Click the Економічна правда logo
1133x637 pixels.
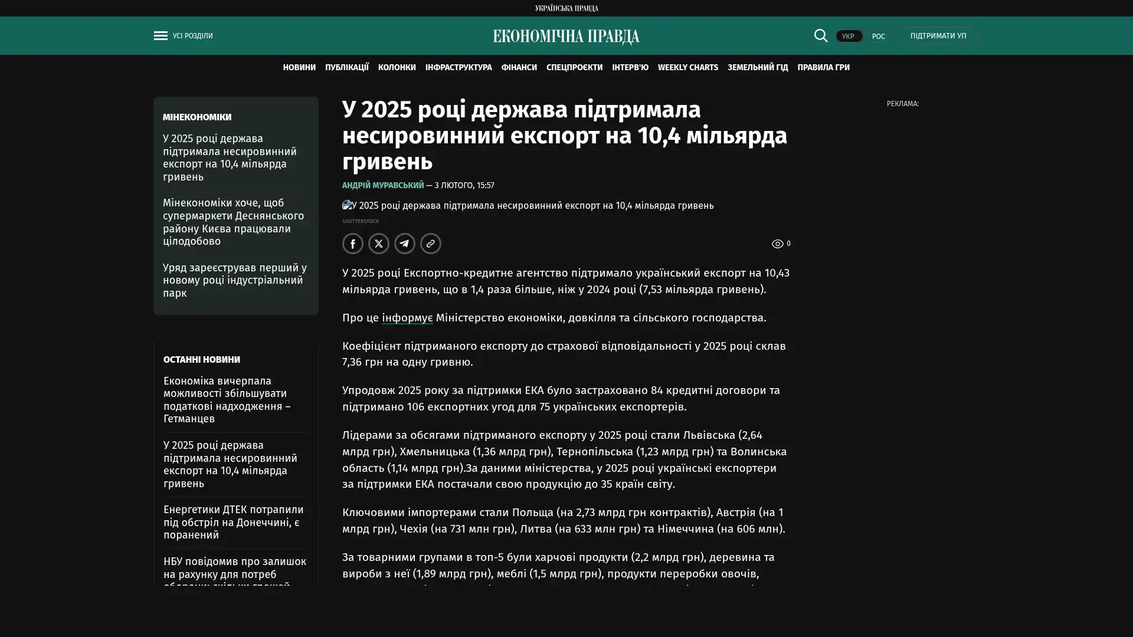(x=566, y=37)
